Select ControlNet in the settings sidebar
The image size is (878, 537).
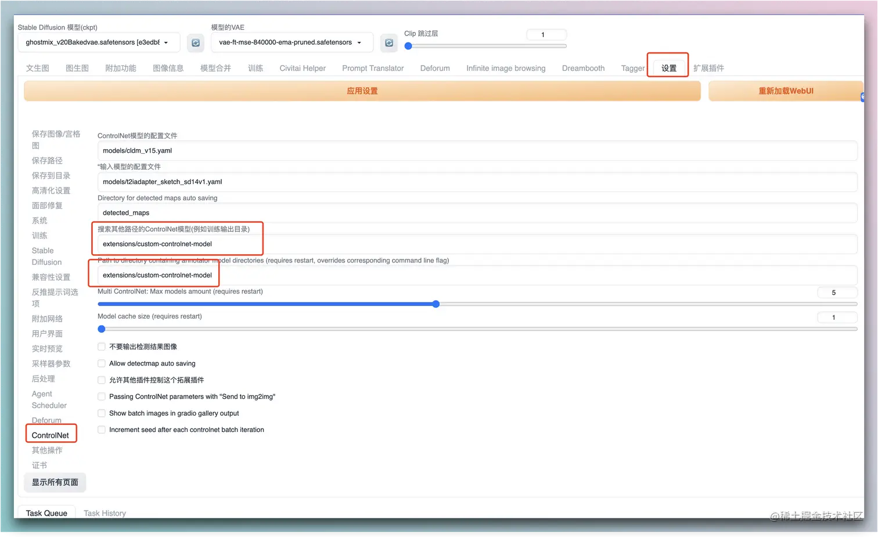51,435
